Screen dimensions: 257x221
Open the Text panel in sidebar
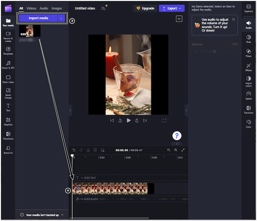coord(8,107)
